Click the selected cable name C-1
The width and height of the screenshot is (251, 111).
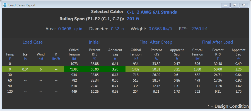point(130,12)
